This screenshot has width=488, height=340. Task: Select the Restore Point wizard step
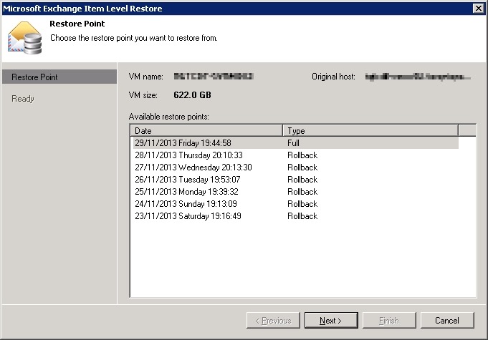click(59, 77)
